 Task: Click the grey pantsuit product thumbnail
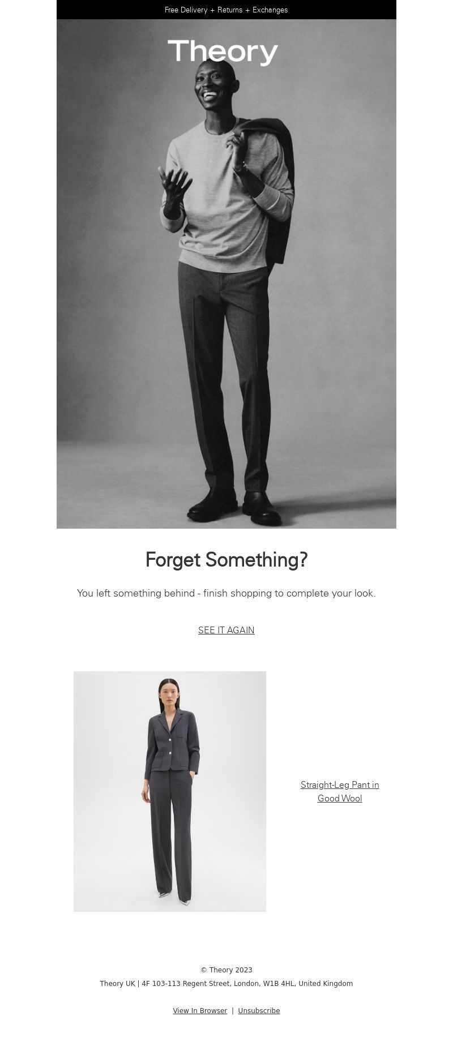[x=170, y=791]
